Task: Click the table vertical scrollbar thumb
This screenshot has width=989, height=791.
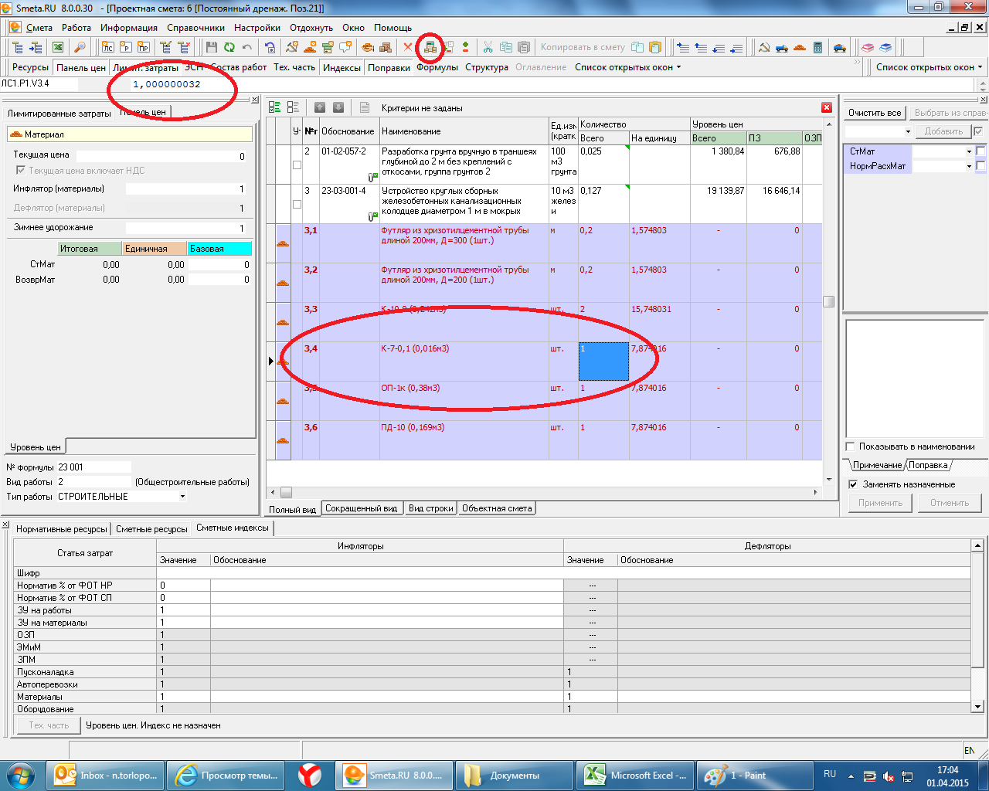Action: (x=828, y=302)
